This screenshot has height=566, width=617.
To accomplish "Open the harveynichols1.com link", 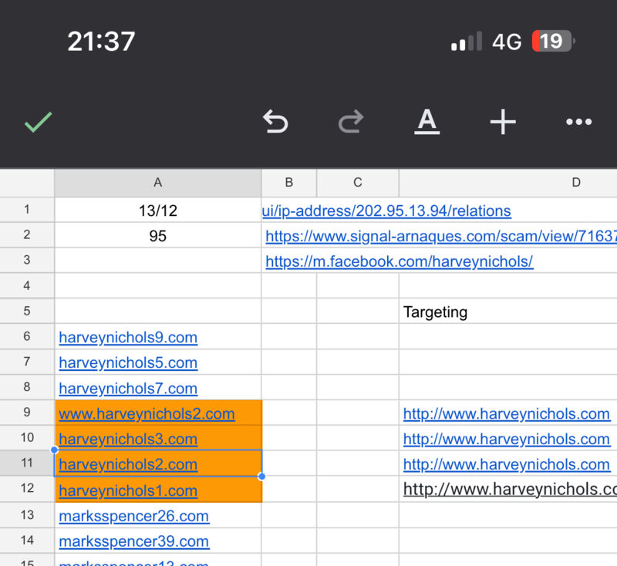I will tap(128, 490).
